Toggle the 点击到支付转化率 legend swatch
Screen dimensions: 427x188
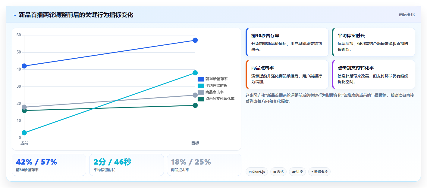pyautogui.click(x=201, y=99)
